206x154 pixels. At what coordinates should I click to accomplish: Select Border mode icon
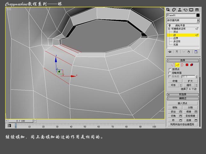point(182,65)
